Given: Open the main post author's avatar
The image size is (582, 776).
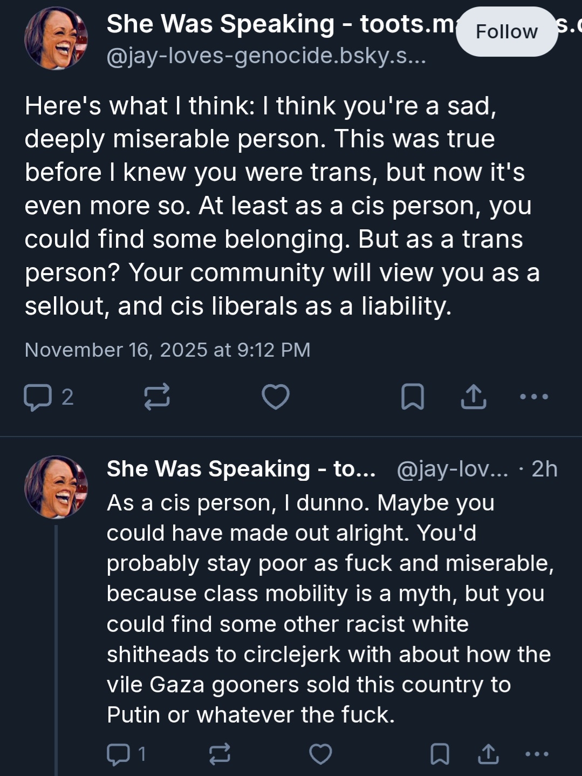Looking at the screenshot, I should click(x=56, y=39).
